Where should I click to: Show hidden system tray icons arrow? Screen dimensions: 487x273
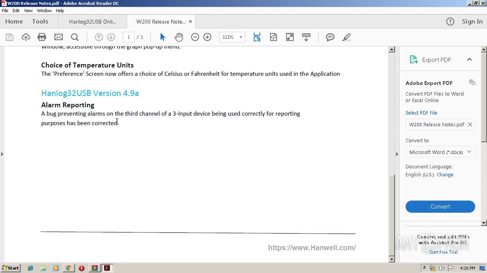424,268
